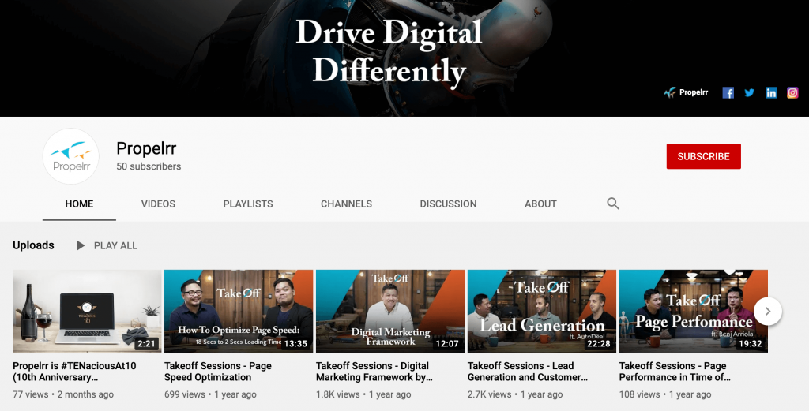Viewport: 809px width, 411px height.
Task: Switch to the Videos tab
Action: pos(158,204)
